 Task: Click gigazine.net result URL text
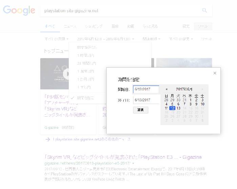click(x=87, y=164)
